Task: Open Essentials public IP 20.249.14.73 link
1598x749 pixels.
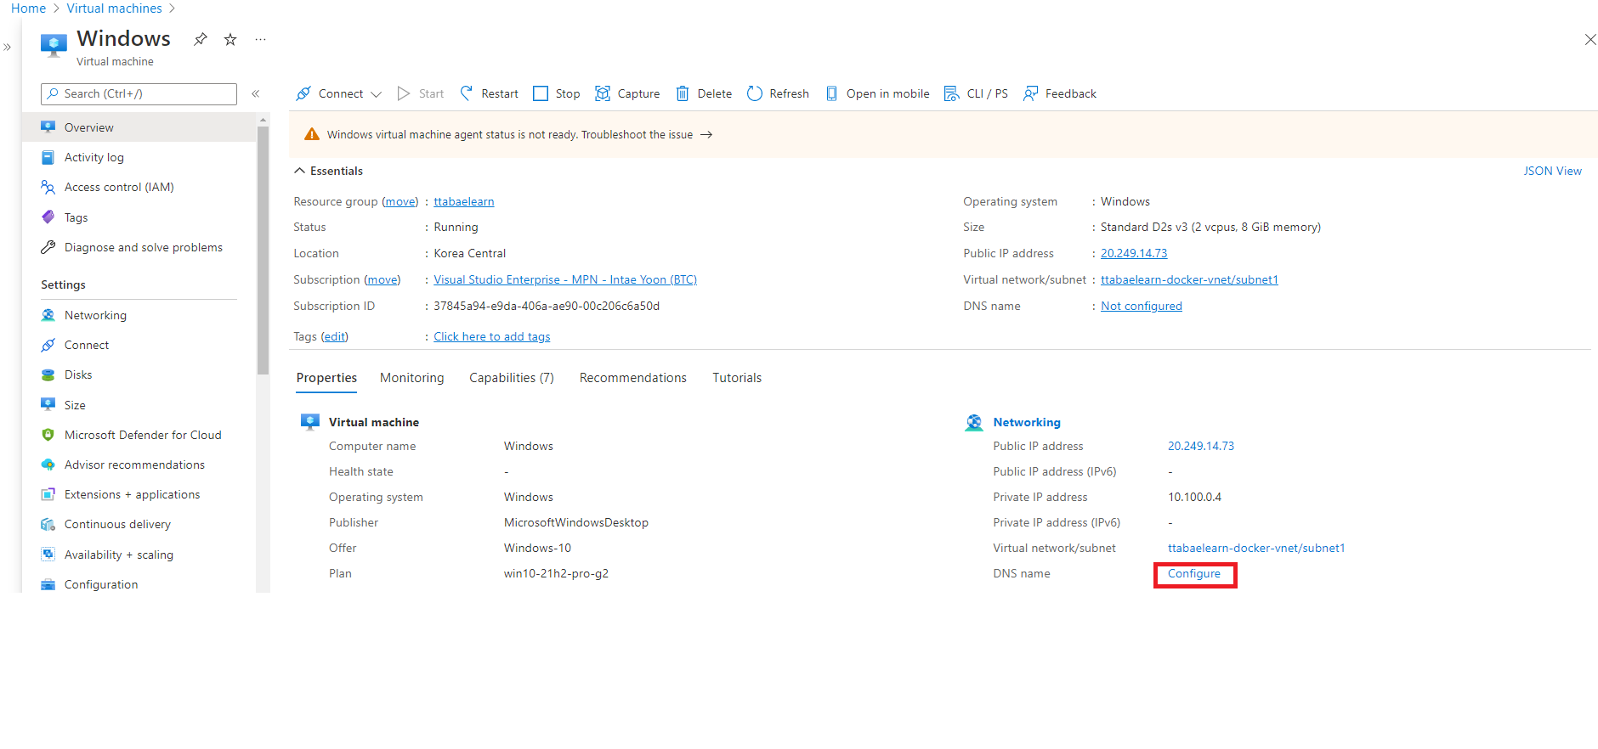Action: (x=1134, y=253)
